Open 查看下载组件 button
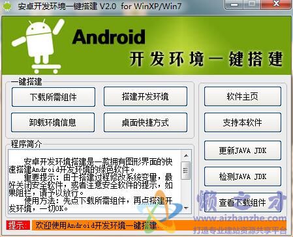 coord(243,202)
